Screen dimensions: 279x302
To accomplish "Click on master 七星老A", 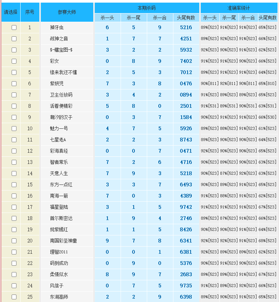I will pyautogui.click(x=58, y=140).
